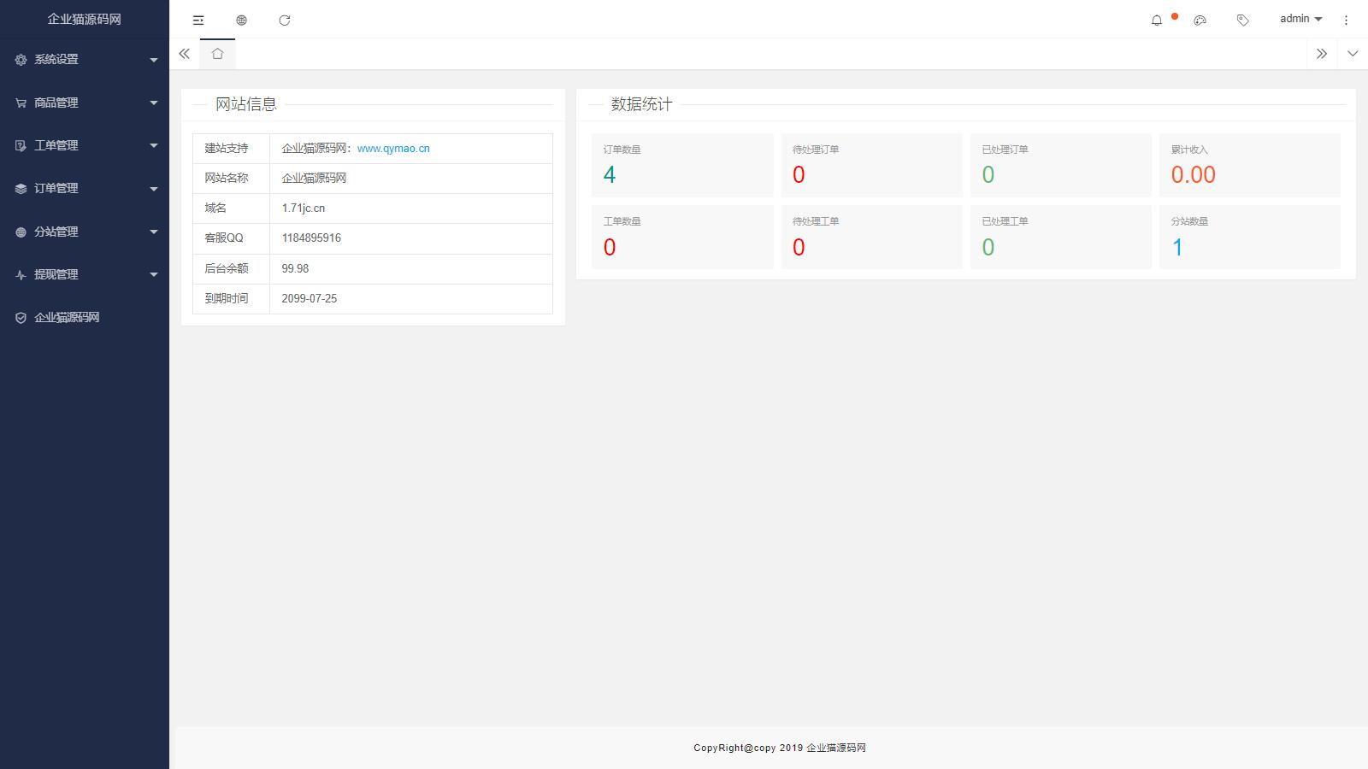Click the tag note icon
Screen dimensions: 1368x769
(1242, 20)
